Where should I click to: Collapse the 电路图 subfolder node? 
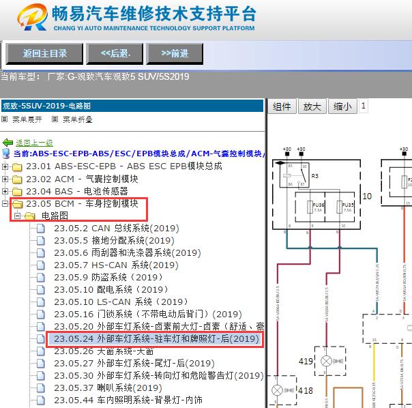tap(17, 216)
